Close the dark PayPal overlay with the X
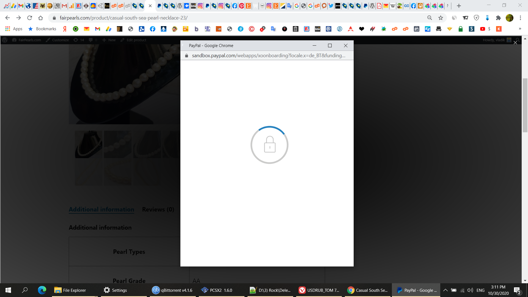This screenshot has height=297, width=528. tap(515, 43)
